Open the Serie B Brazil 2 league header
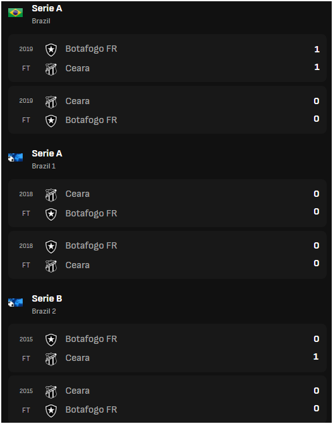Screen dimensions: 333x424 pyautogui.click(x=35, y=304)
